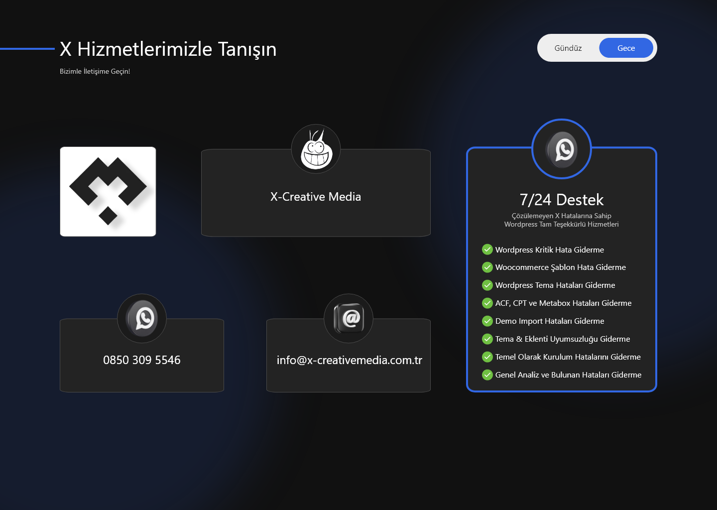
Task: Click the X Hizmetlerimizle Tanışın heading
Action: tap(168, 49)
